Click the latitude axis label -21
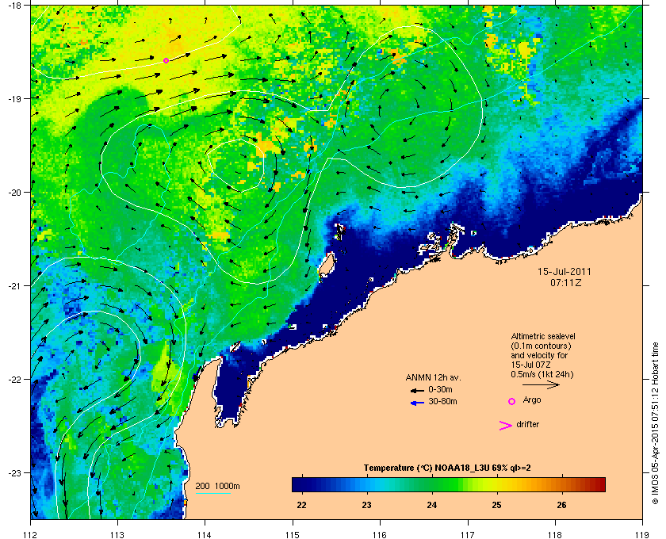666x539 pixels. [15, 285]
